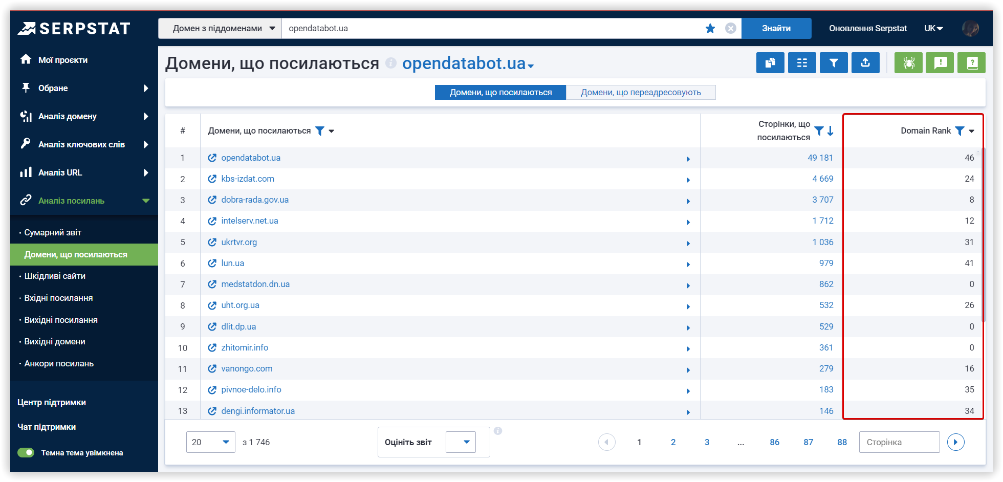Screen dimensions: 1003x482
Task: Open the green help question icon
Action: (972, 63)
